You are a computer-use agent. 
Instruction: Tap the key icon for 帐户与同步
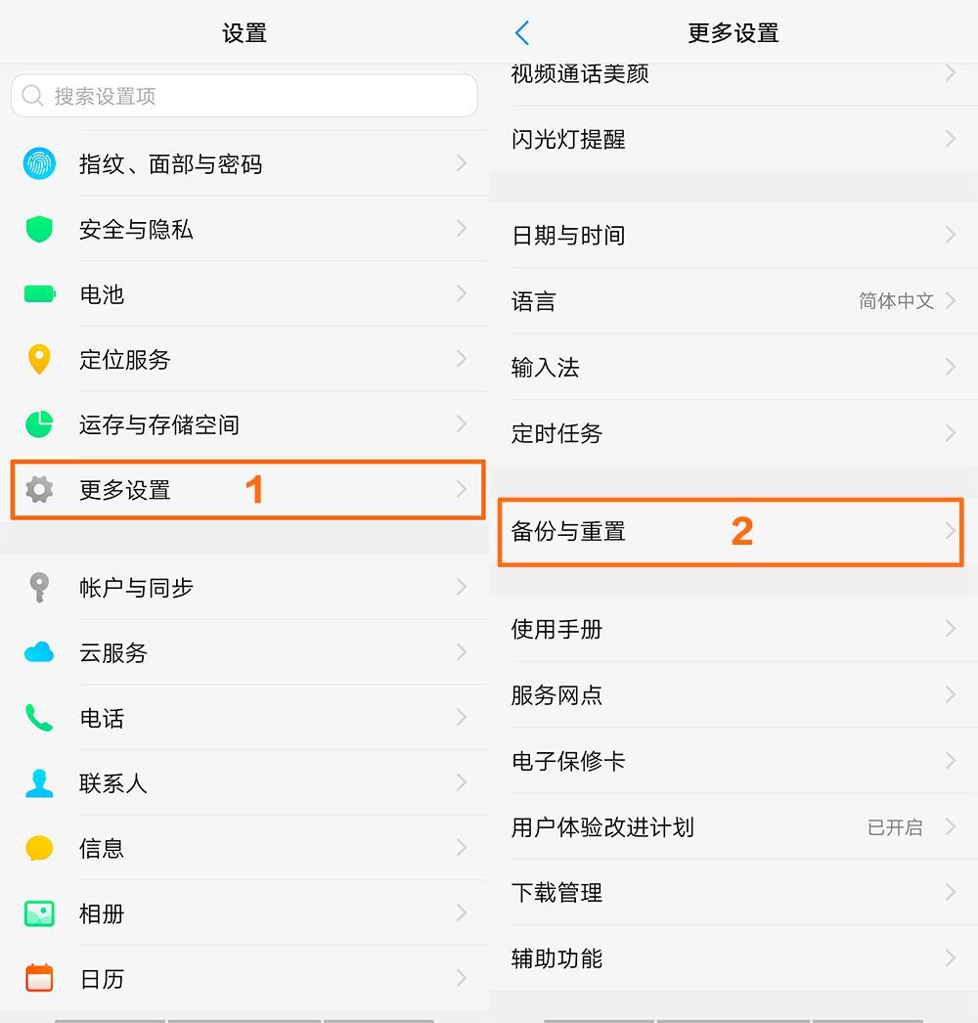pyautogui.click(x=37, y=587)
